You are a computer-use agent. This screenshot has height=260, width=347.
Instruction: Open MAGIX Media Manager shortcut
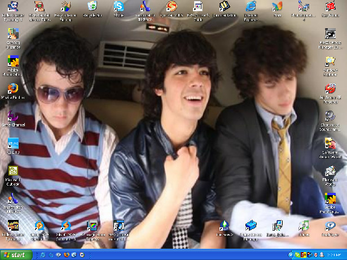pos(330,34)
